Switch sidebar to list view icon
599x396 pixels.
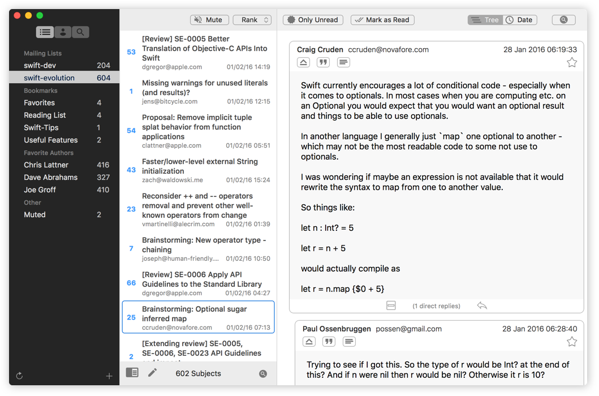click(45, 32)
